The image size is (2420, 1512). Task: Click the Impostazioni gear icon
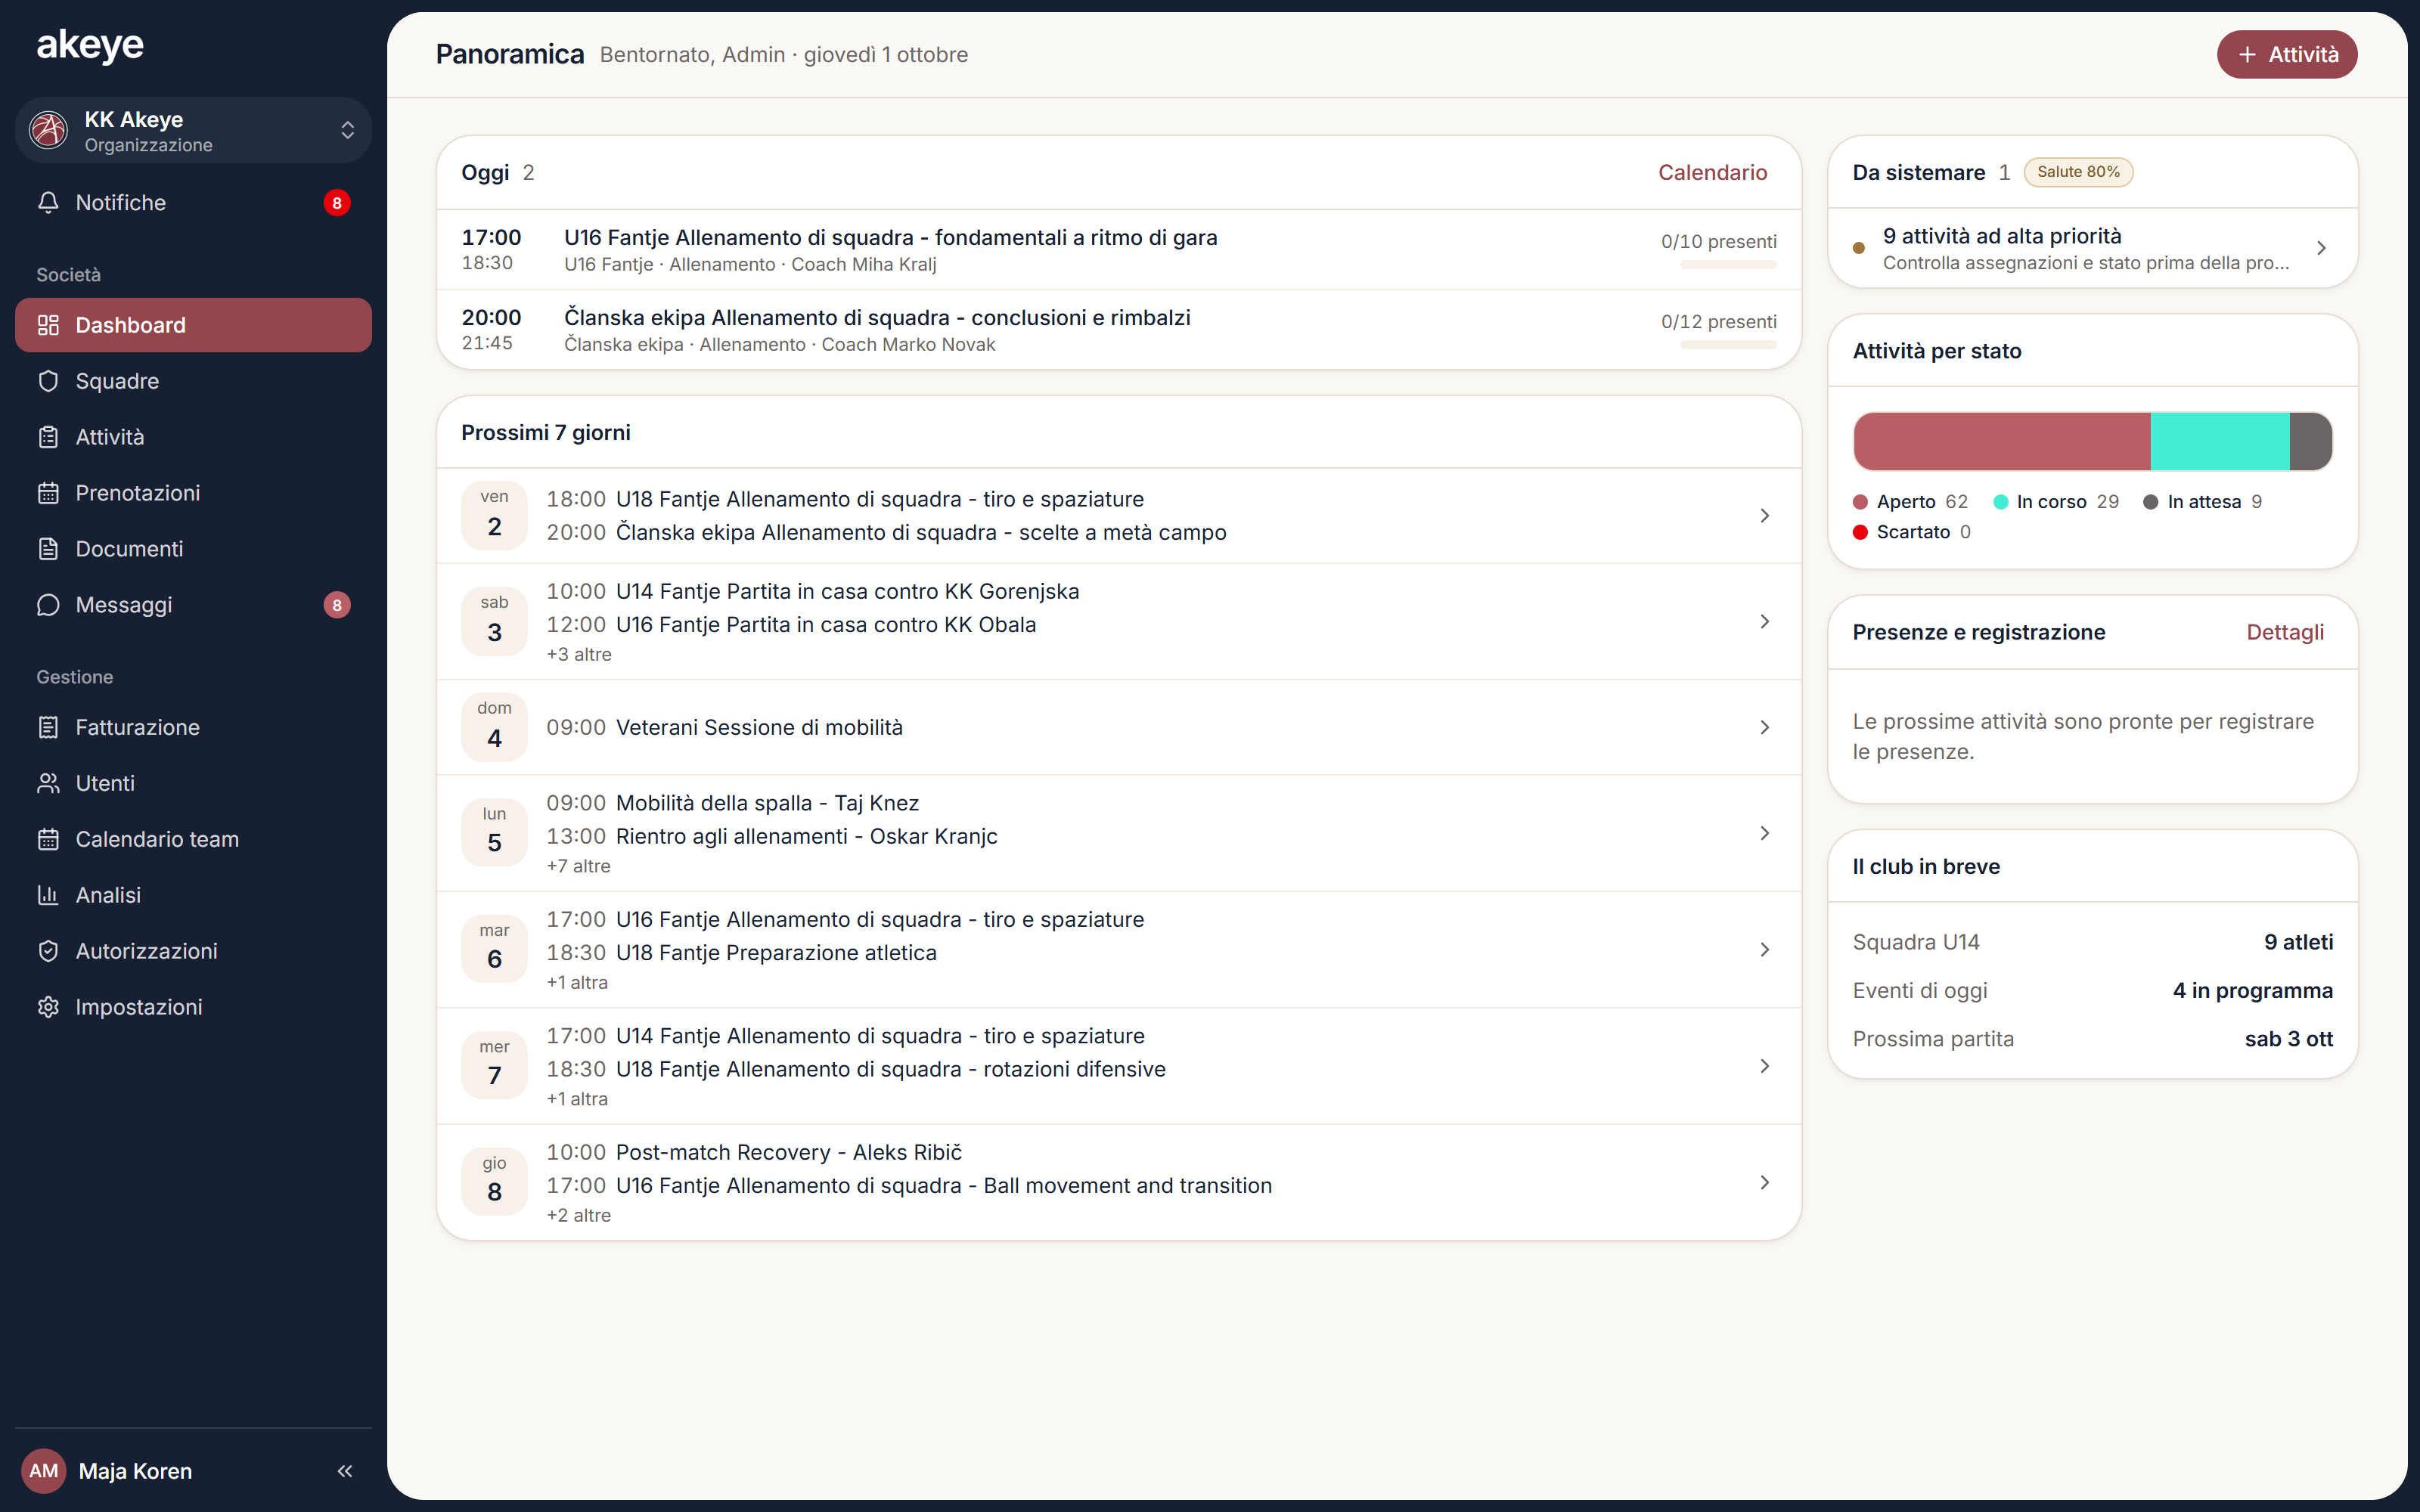click(x=48, y=1007)
